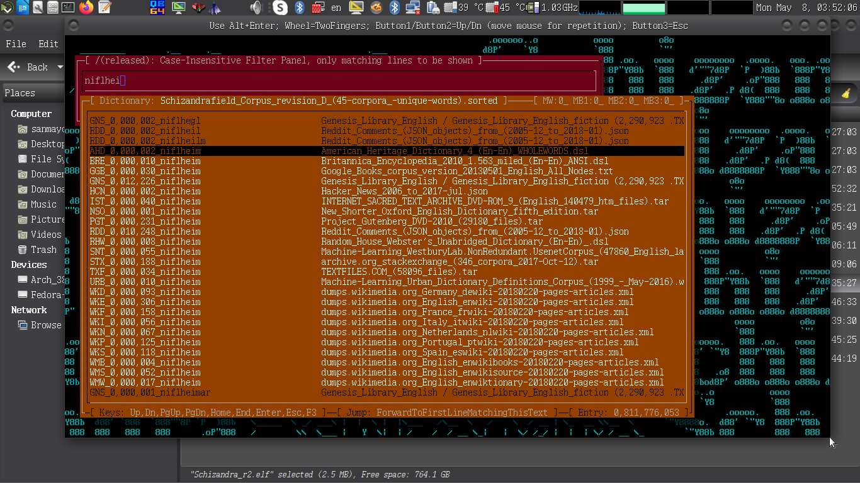Open Downloads in the Places sidebar
Image resolution: width=860 pixels, height=483 pixels.
[x=41, y=189]
